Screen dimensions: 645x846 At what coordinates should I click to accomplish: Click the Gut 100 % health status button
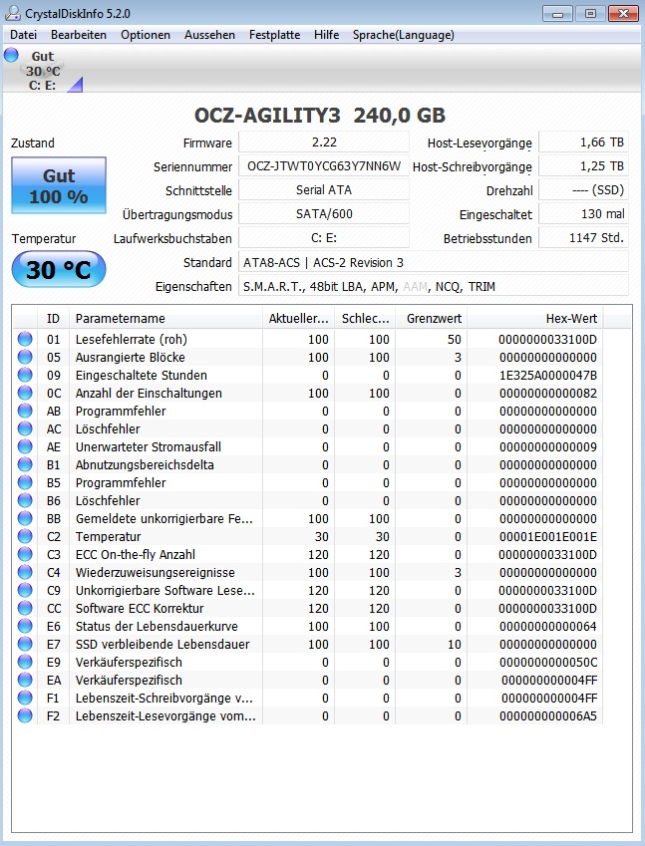(59, 186)
